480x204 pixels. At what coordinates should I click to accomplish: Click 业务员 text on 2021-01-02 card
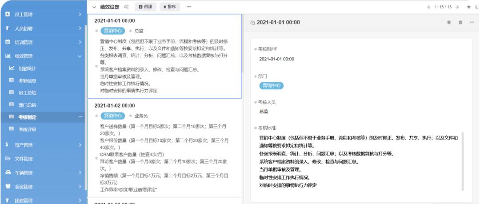pos(141,116)
